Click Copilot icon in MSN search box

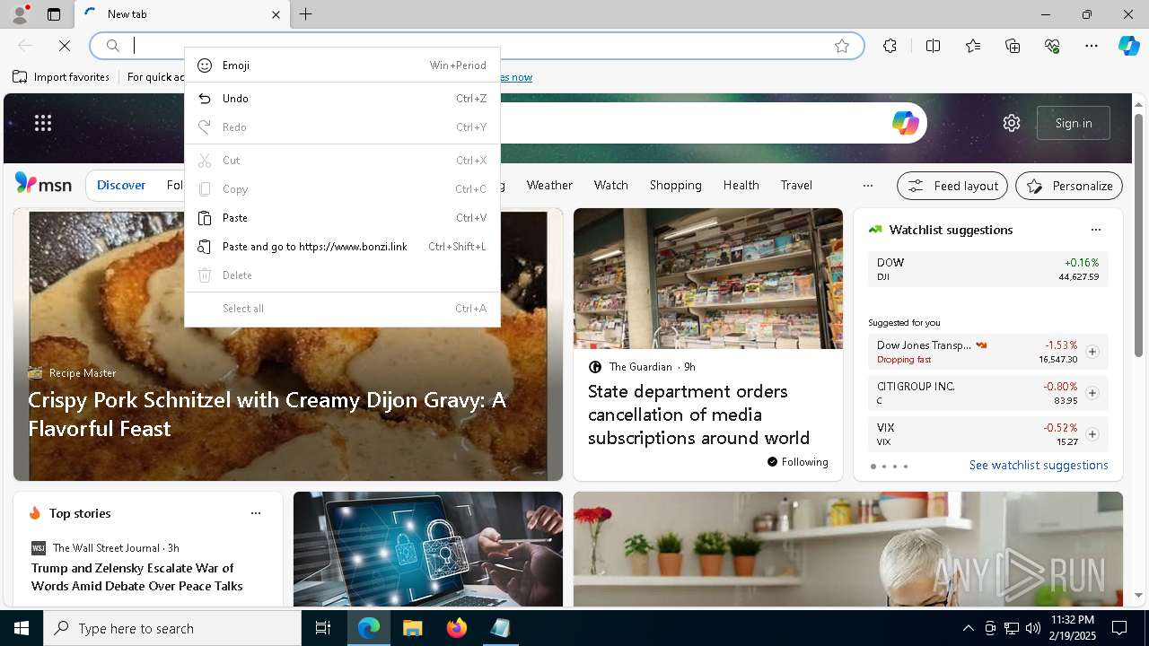[x=905, y=123]
